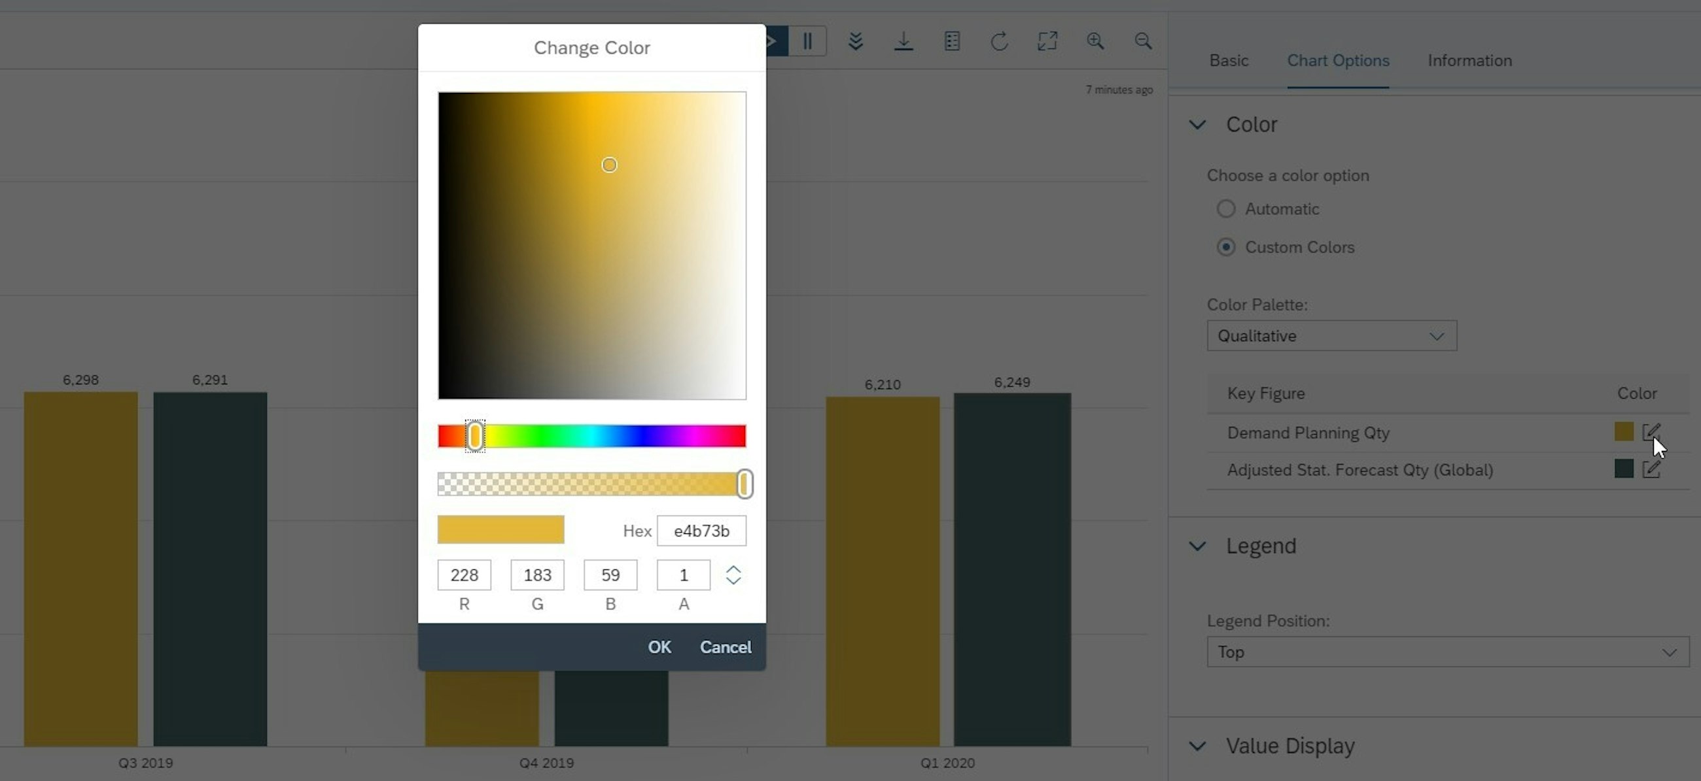Click the download data icon
The height and width of the screenshot is (781, 1701).
point(903,40)
